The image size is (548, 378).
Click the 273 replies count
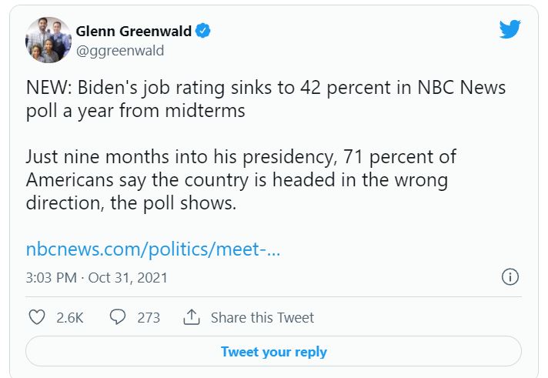coord(148,317)
